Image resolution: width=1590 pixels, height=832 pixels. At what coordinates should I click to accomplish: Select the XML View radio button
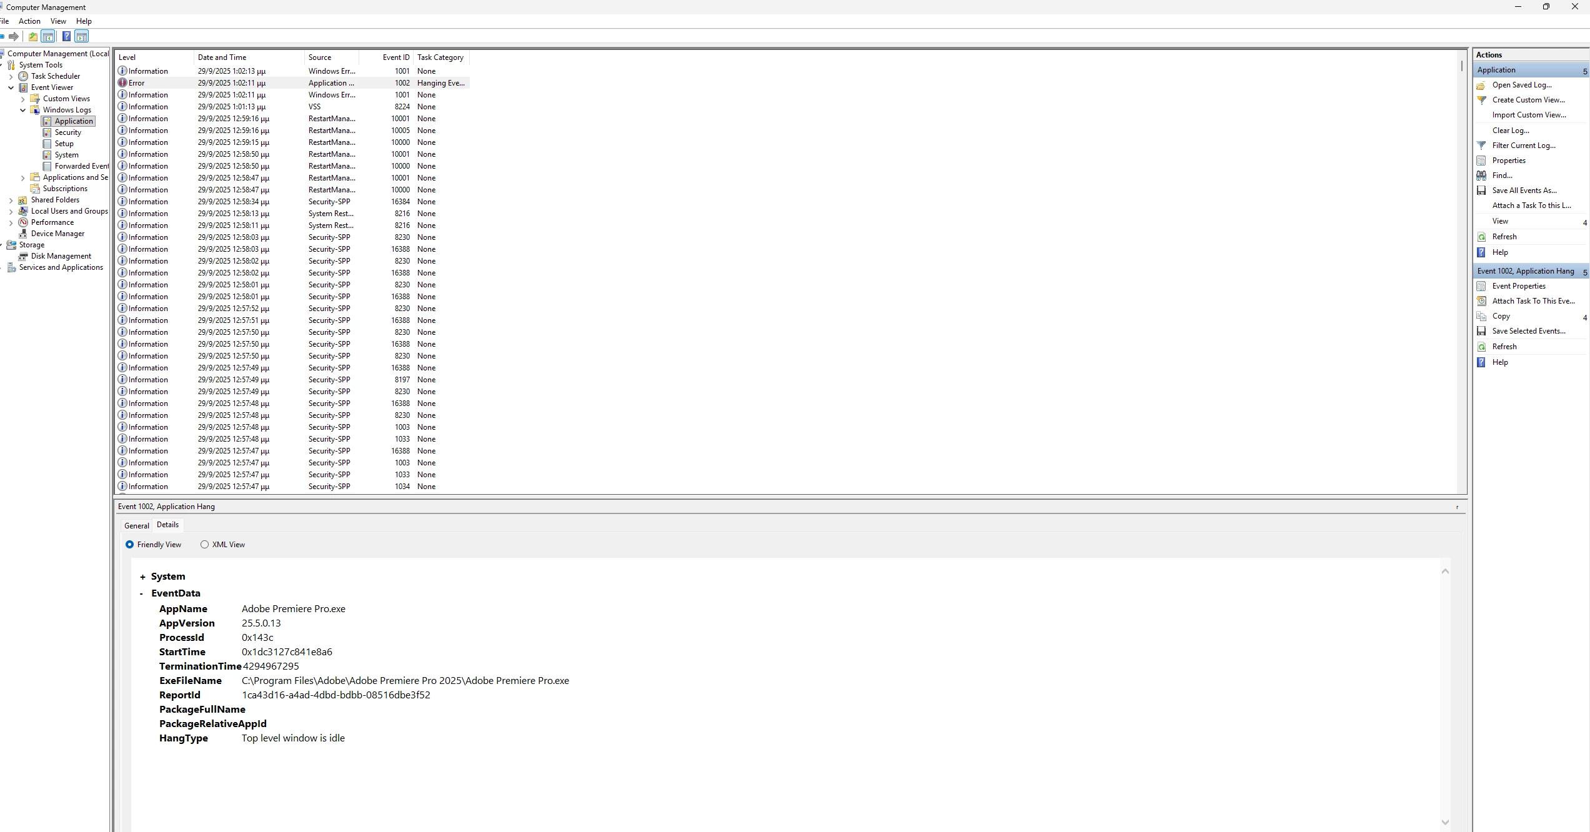click(204, 545)
